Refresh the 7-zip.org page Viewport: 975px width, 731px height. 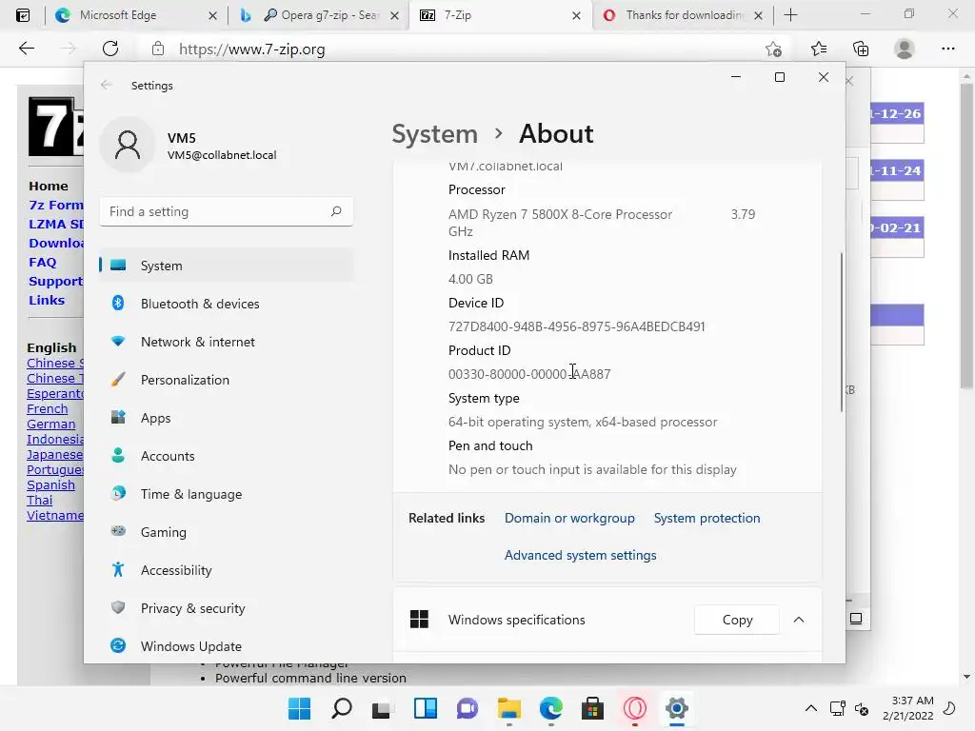pos(110,49)
